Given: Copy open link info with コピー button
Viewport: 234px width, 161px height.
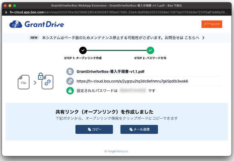Looking at the screenshot, I should (94, 129).
